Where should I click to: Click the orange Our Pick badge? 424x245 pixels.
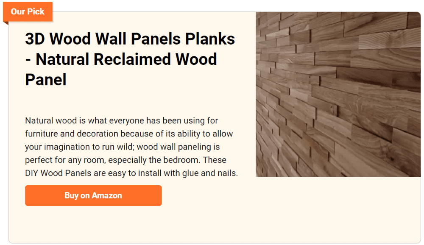click(28, 11)
